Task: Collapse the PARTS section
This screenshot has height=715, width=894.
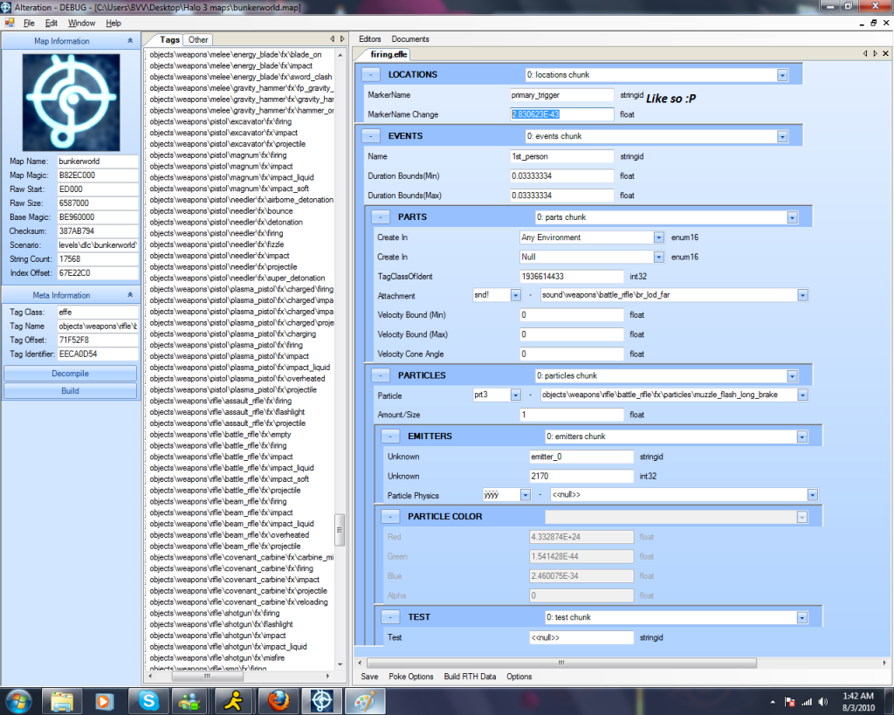Action: pyautogui.click(x=381, y=217)
